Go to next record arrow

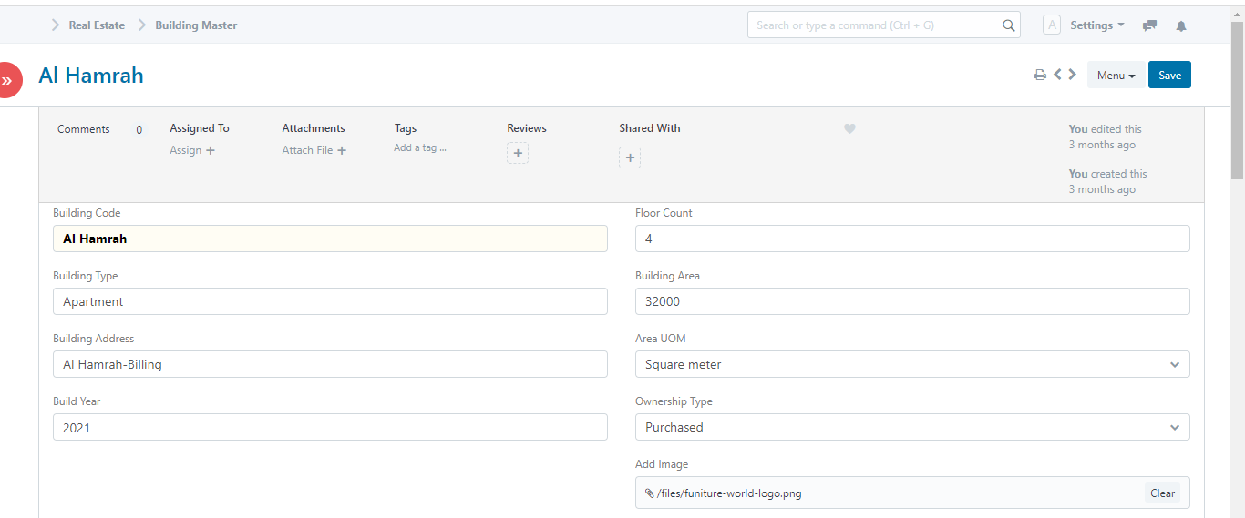point(1073,75)
